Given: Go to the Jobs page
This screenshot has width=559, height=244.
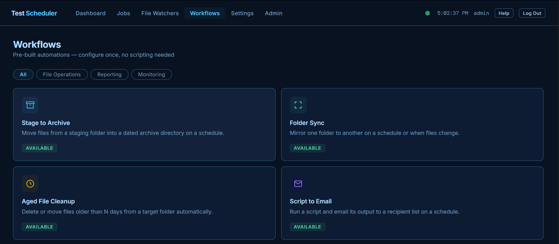Looking at the screenshot, I should coord(124,13).
